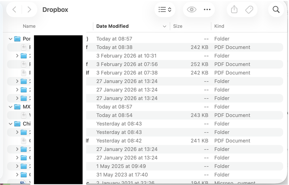The height and width of the screenshot is (185, 289).
Task: Collapse the MX folder disclosure triangle
Action: click(10, 107)
